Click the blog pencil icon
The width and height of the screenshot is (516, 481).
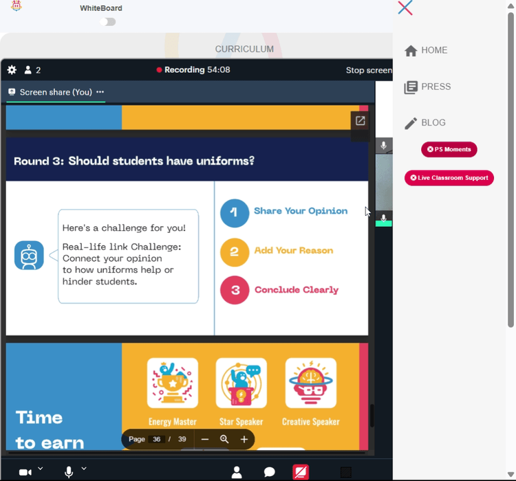pyautogui.click(x=411, y=124)
